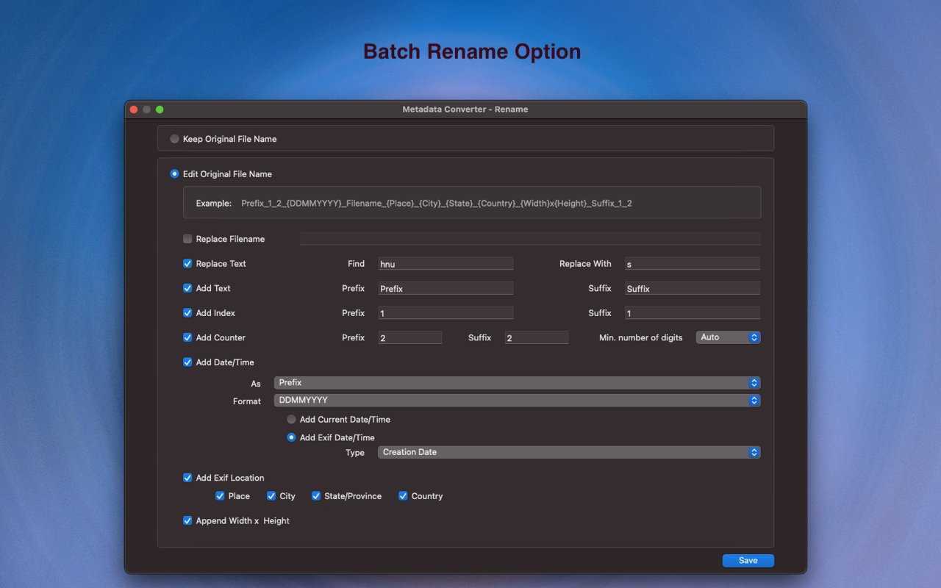Expand the DDMMYYYY Format dropdown

[516, 401]
